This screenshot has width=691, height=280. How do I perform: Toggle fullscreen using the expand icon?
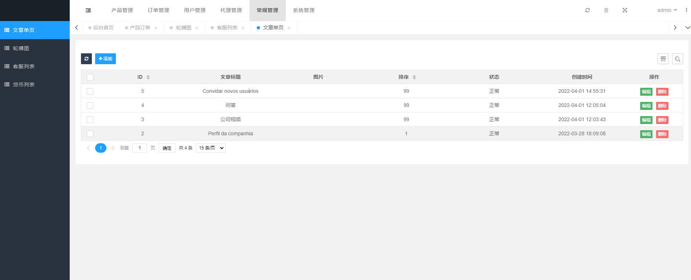point(625,10)
